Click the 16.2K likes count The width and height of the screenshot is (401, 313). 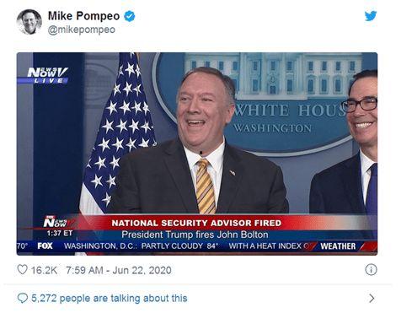coord(44,270)
